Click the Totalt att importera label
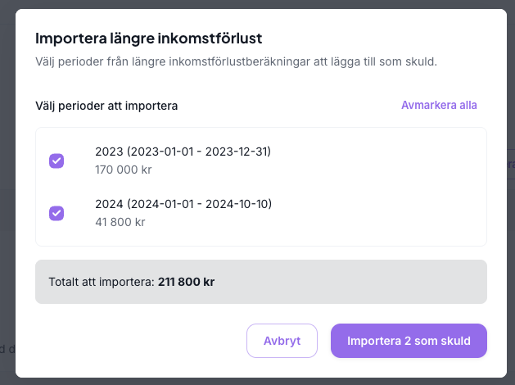The image size is (515, 385). pyautogui.click(x=102, y=282)
